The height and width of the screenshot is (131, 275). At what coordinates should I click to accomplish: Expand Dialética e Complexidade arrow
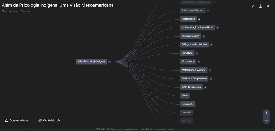[x=211, y=79]
